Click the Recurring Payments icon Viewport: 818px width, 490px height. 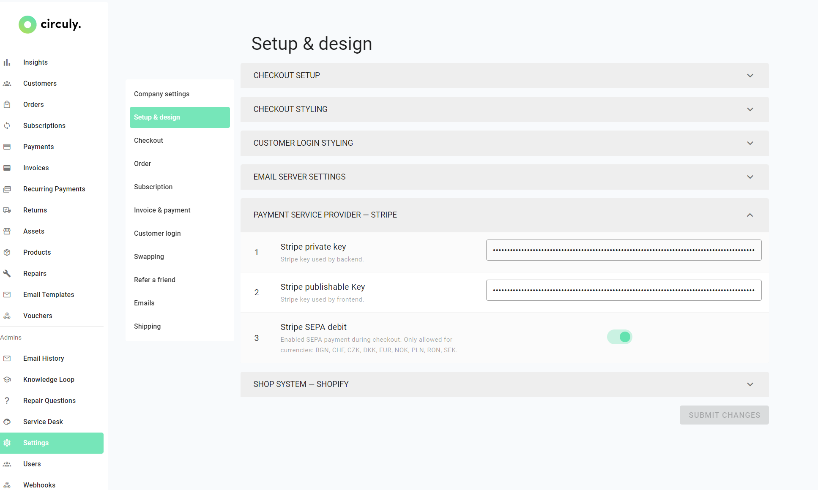coord(7,189)
